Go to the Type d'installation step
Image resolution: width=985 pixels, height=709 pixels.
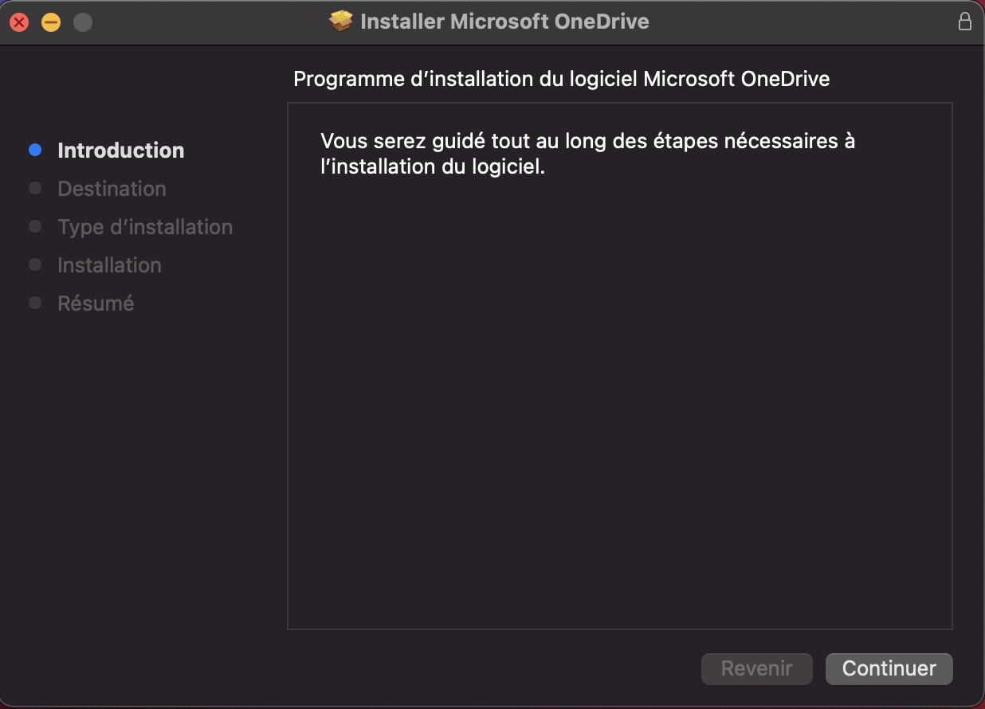tap(145, 227)
